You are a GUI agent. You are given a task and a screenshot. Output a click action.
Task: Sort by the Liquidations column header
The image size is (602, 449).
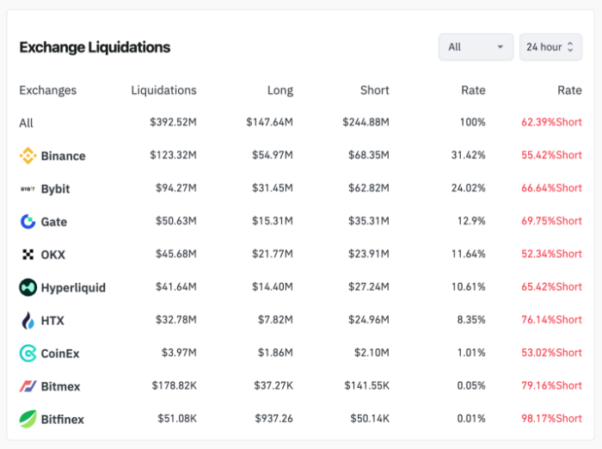[x=163, y=90]
